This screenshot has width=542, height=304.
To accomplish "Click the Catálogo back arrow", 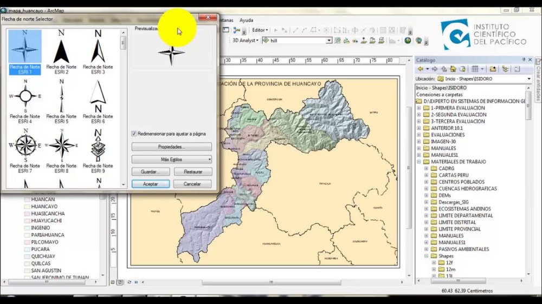I will [x=421, y=69].
